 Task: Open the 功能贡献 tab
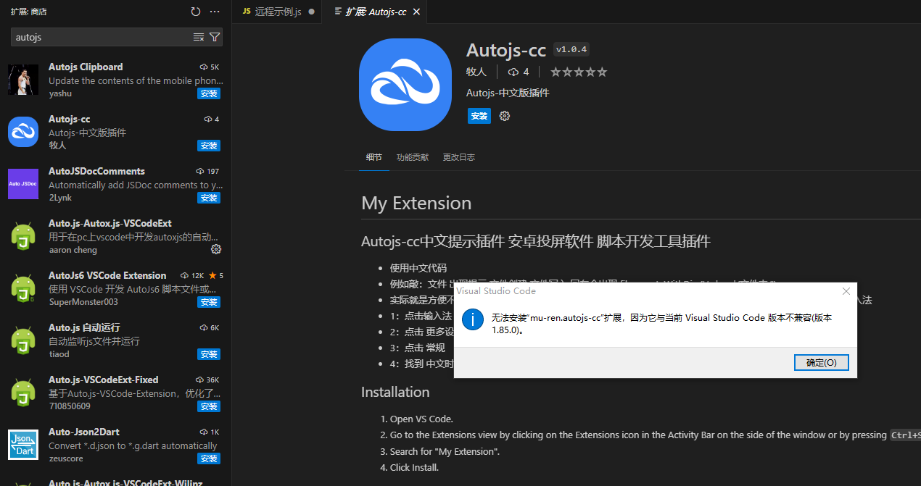point(412,157)
